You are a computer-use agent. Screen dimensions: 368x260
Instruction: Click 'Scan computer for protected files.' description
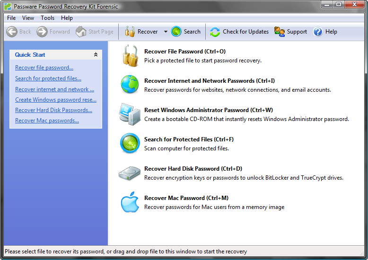click(x=186, y=148)
